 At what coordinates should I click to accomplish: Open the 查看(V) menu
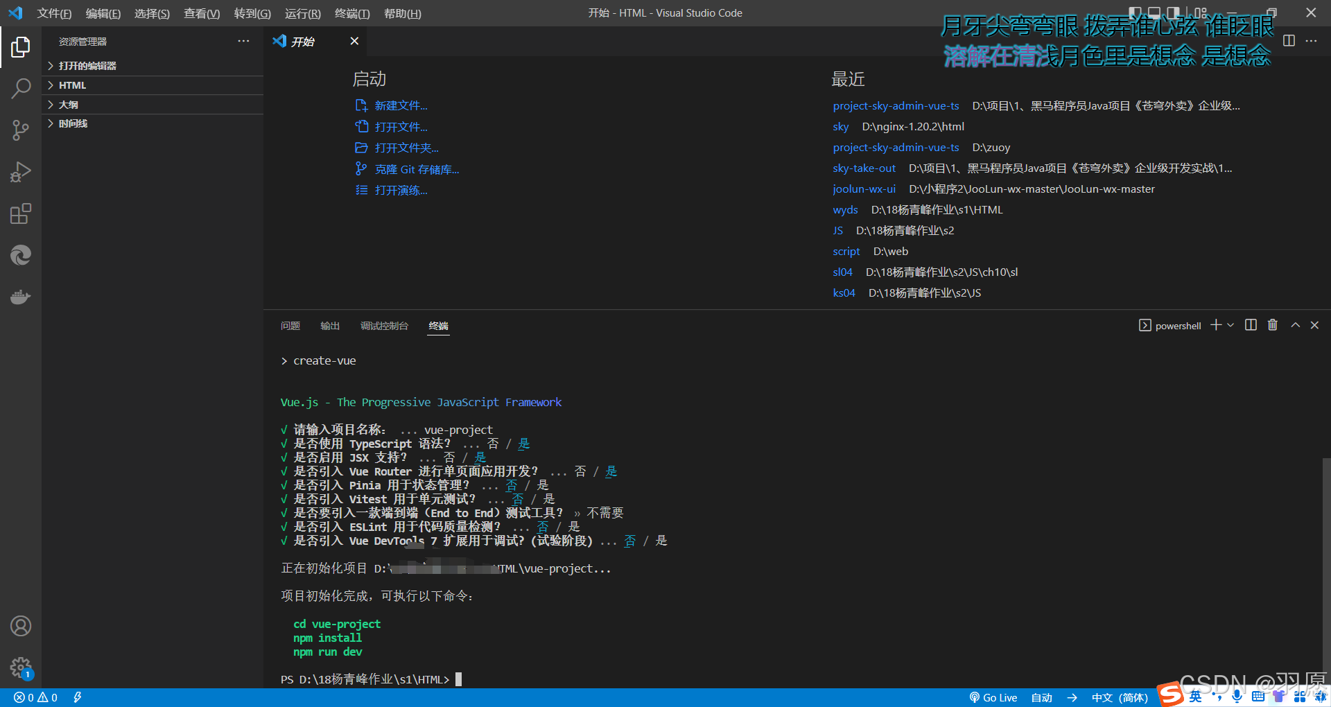(202, 13)
